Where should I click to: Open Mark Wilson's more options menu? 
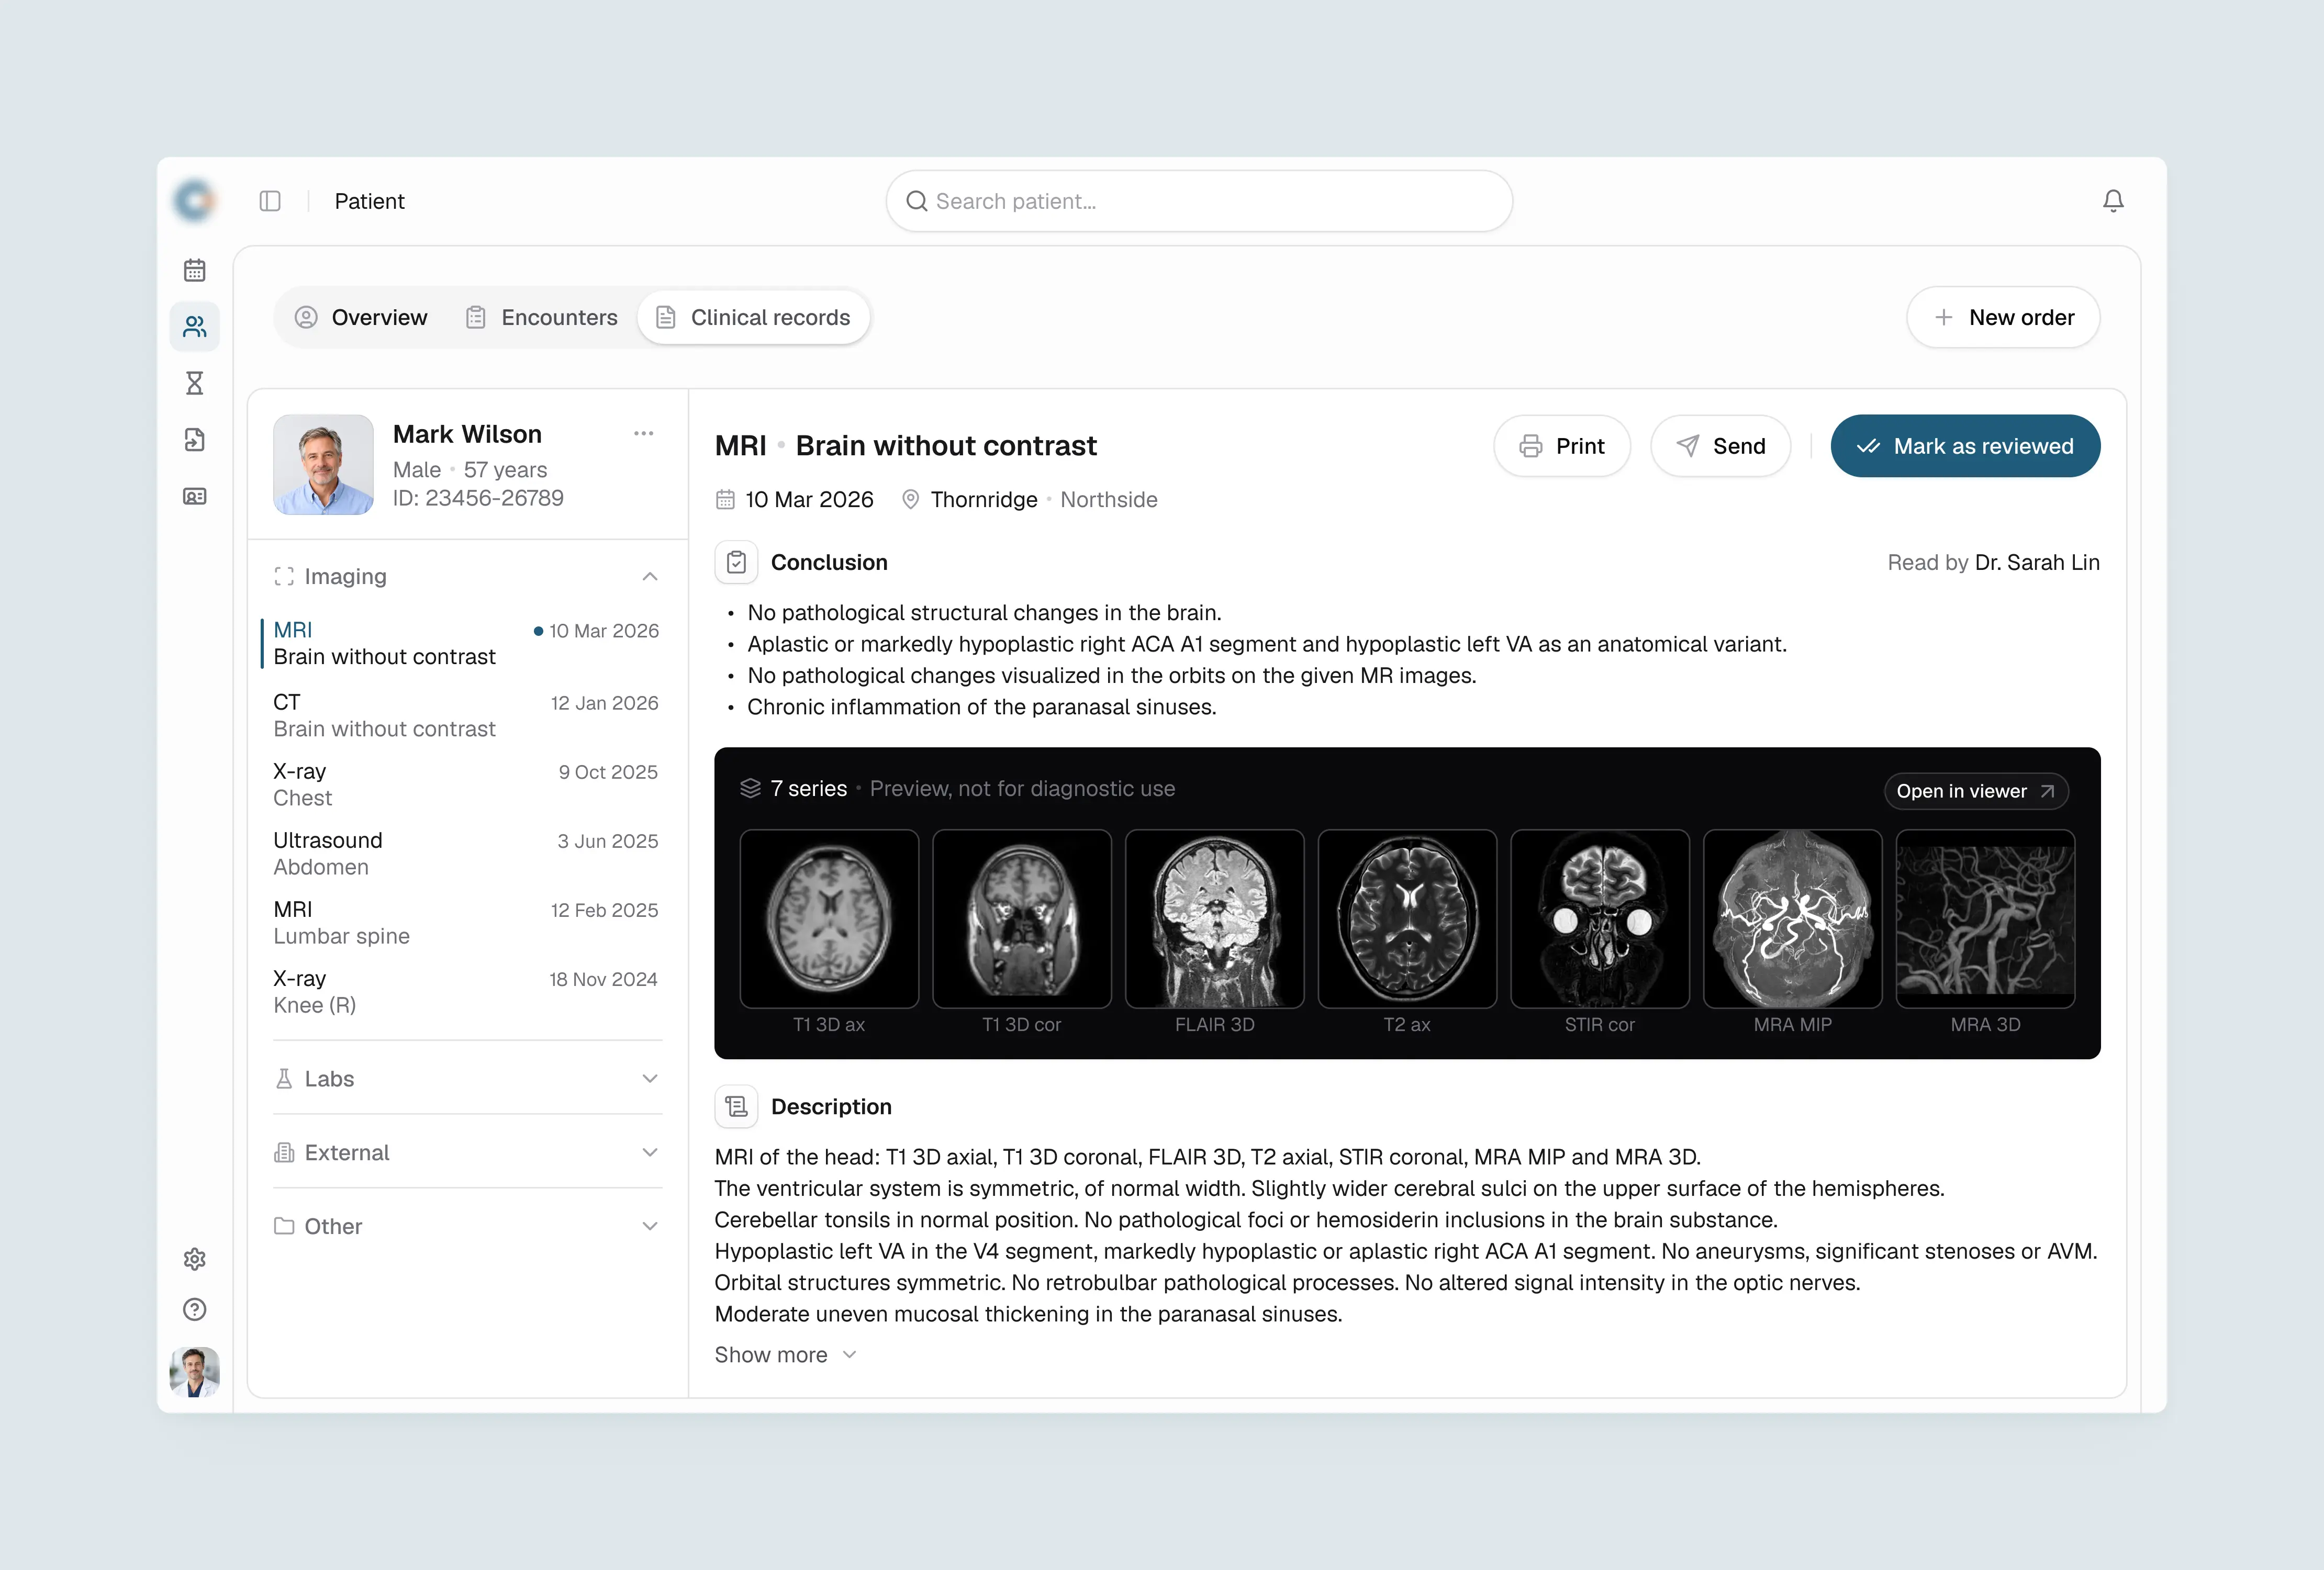[643, 433]
